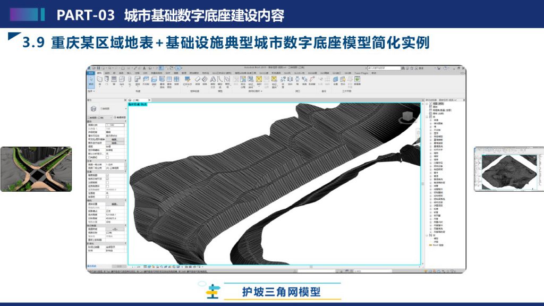The width and height of the screenshot is (544, 306).
Task: Click Edit for Visibility/Graphics Overrides
Action: [115, 140]
